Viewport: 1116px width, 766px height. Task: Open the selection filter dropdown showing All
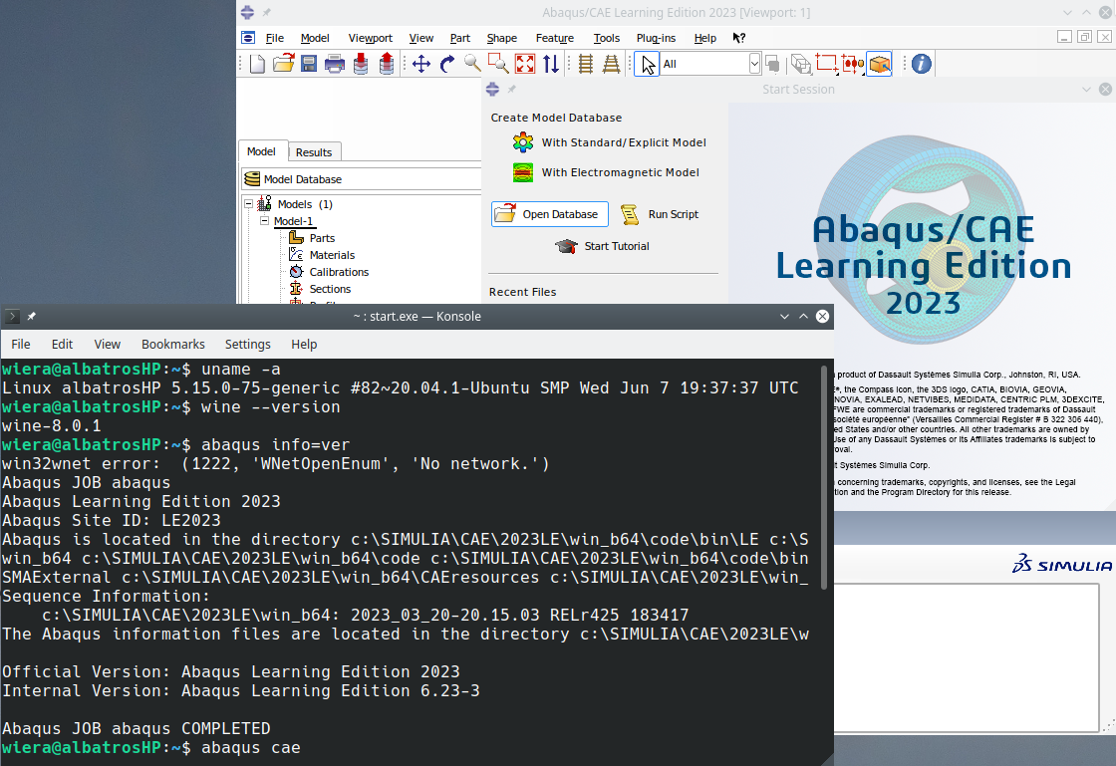[x=752, y=63]
